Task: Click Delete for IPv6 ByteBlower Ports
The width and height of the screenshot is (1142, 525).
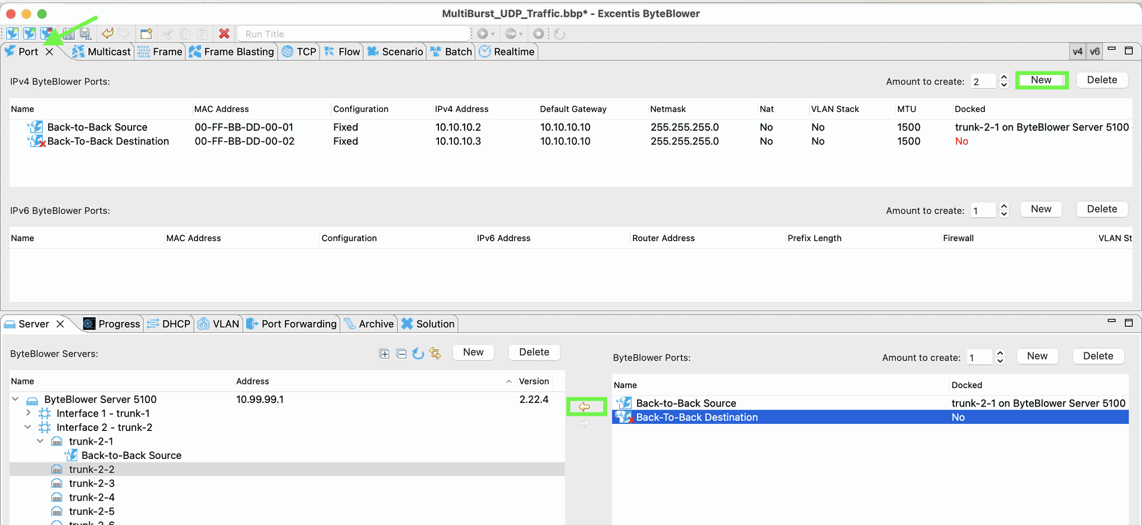Action: click(1102, 210)
